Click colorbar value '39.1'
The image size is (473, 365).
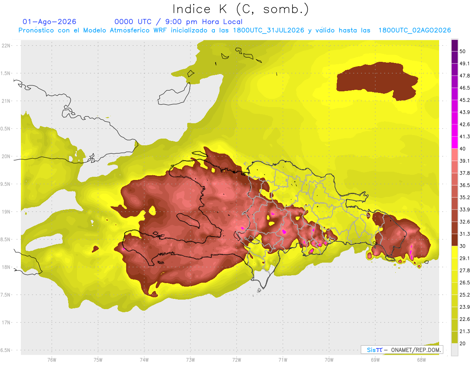(x=464, y=161)
